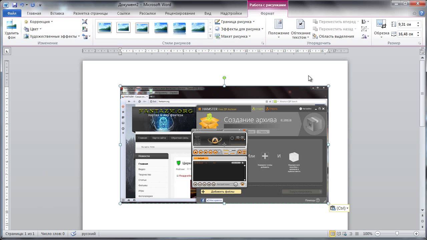Open the Размер size dialog launcher
Screen dimensions: 427x240
[419, 43]
